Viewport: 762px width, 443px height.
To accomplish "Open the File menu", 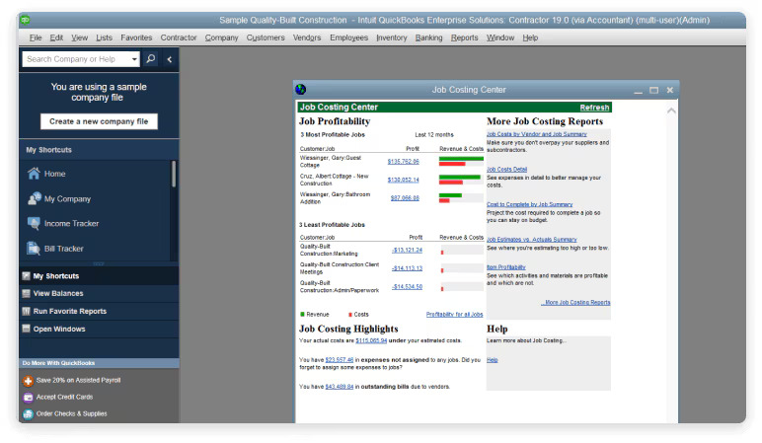I will 36,37.
